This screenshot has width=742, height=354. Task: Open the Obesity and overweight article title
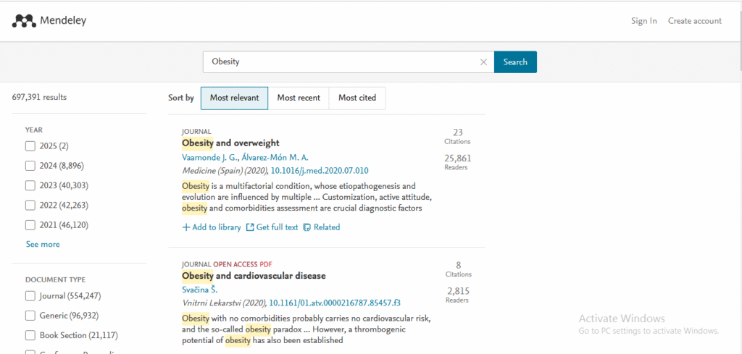tap(230, 143)
